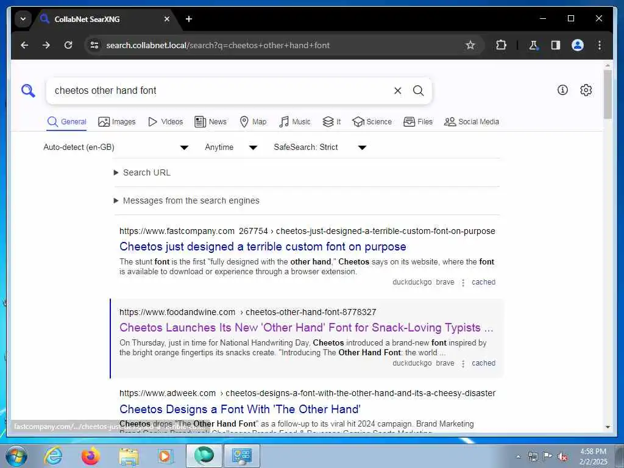Open Windows Start menu
624x468 pixels.
point(16,456)
